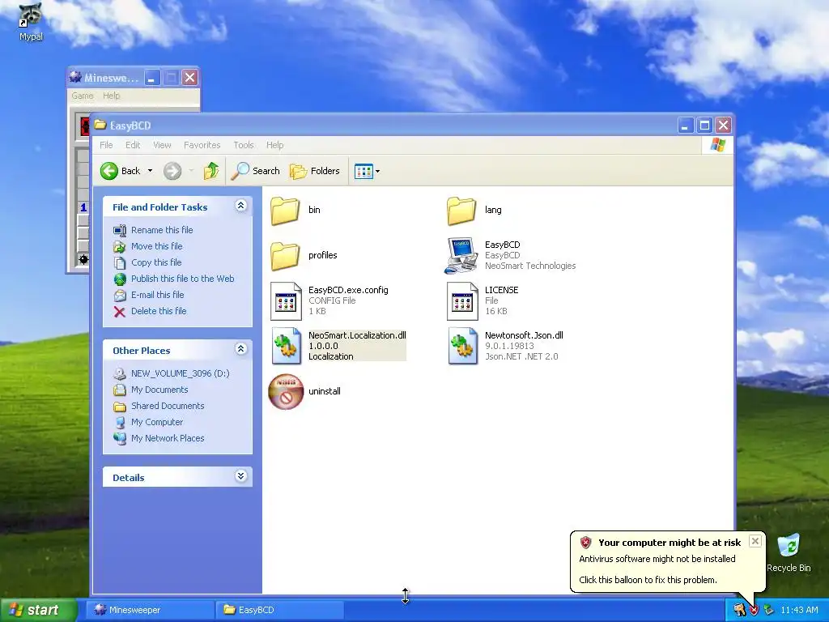Click Copy this file
The height and width of the screenshot is (622, 829).
coord(156,262)
